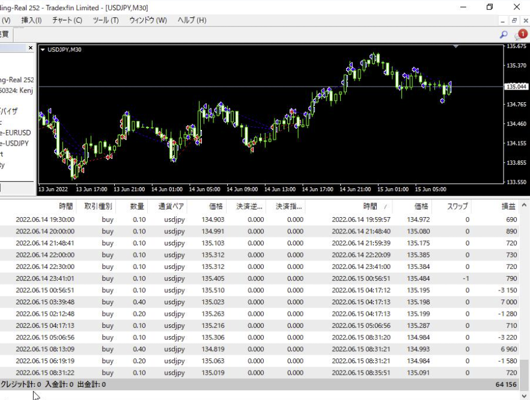Viewport: 530px width, 400px height.
Task: Open the 挿入(I) menu
Action: tap(31, 20)
